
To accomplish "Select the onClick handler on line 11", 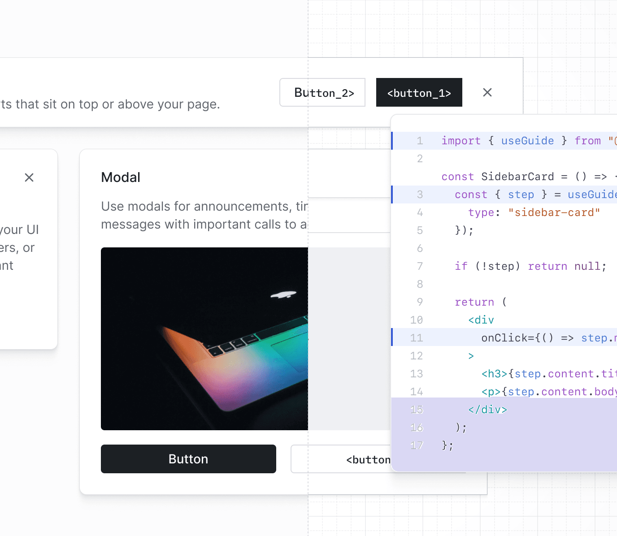I will click(x=516, y=337).
